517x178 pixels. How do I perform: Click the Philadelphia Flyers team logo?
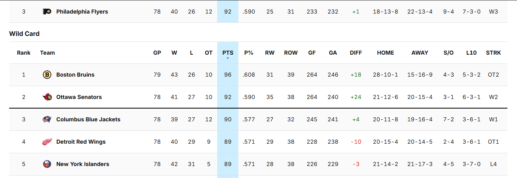coord(47,12)
